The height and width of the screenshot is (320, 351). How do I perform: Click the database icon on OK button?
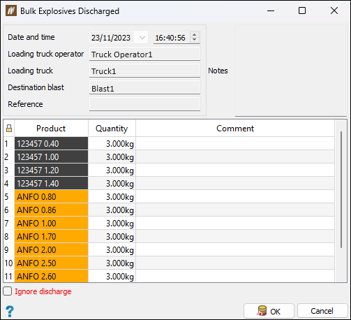[262, 311]
